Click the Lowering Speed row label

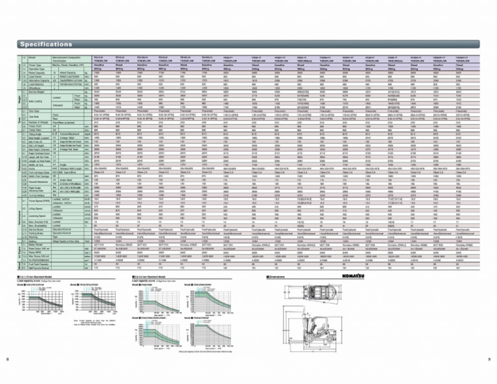(37, 216)
